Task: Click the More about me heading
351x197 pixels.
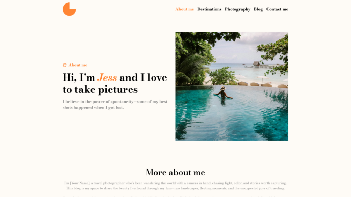Action: pos(175,172)
